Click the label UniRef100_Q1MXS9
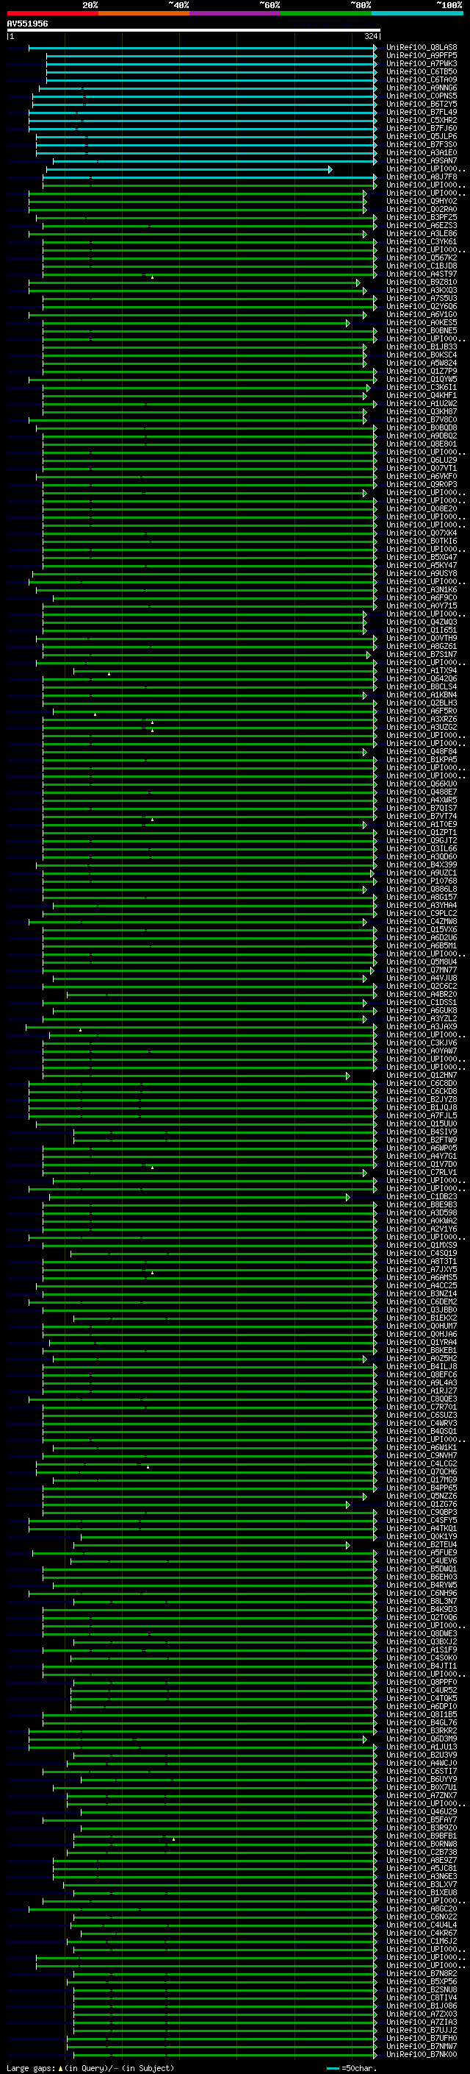 (x=422, y=1245)
